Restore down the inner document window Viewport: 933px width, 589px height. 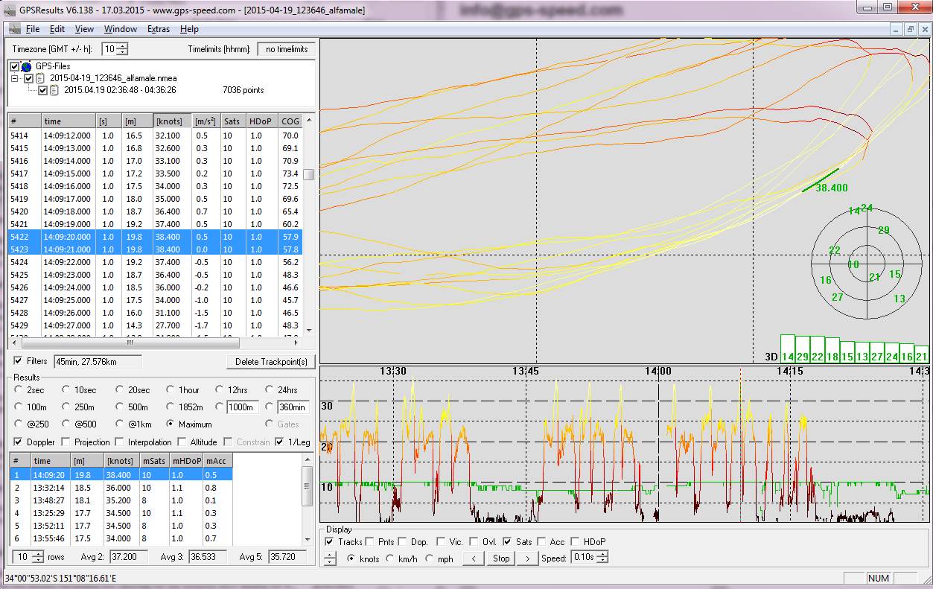pyautogui.click(x=909, y=29)
